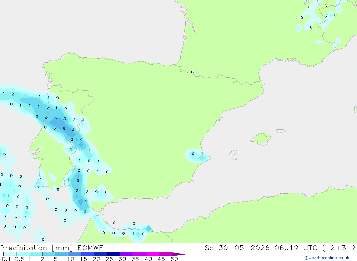This screenshot has height=261, width=357.
Task: Click the 30–35 mm purple legend swatch
Action: tap(126, 254)
